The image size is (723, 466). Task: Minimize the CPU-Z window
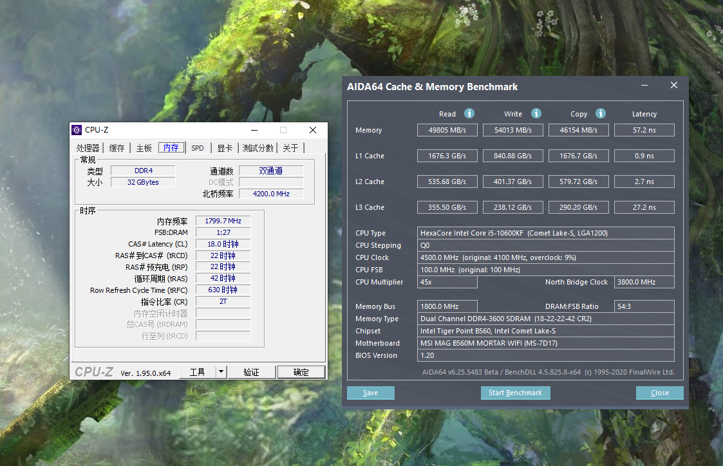pyautogui.click(x=254, y=130)
